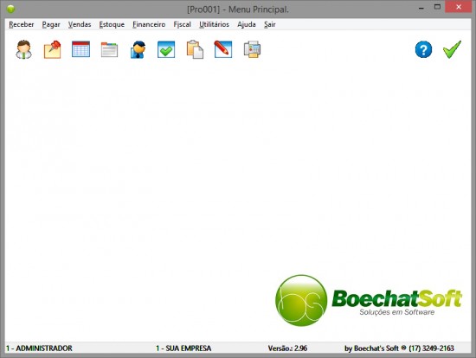Click the green checkmark window icon

(166, 49)
